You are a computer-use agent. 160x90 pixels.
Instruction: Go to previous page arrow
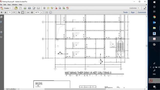(1, 12)
